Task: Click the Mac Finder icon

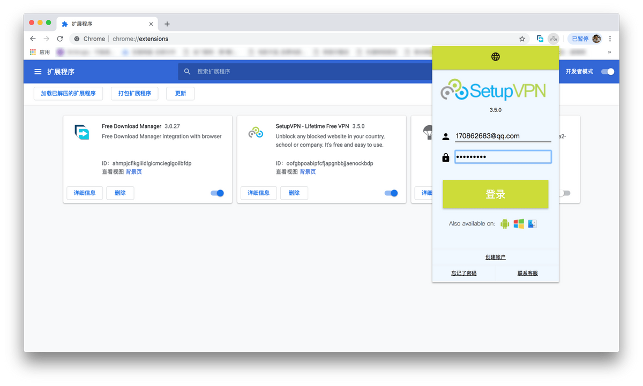Action: tap(532, 224)
